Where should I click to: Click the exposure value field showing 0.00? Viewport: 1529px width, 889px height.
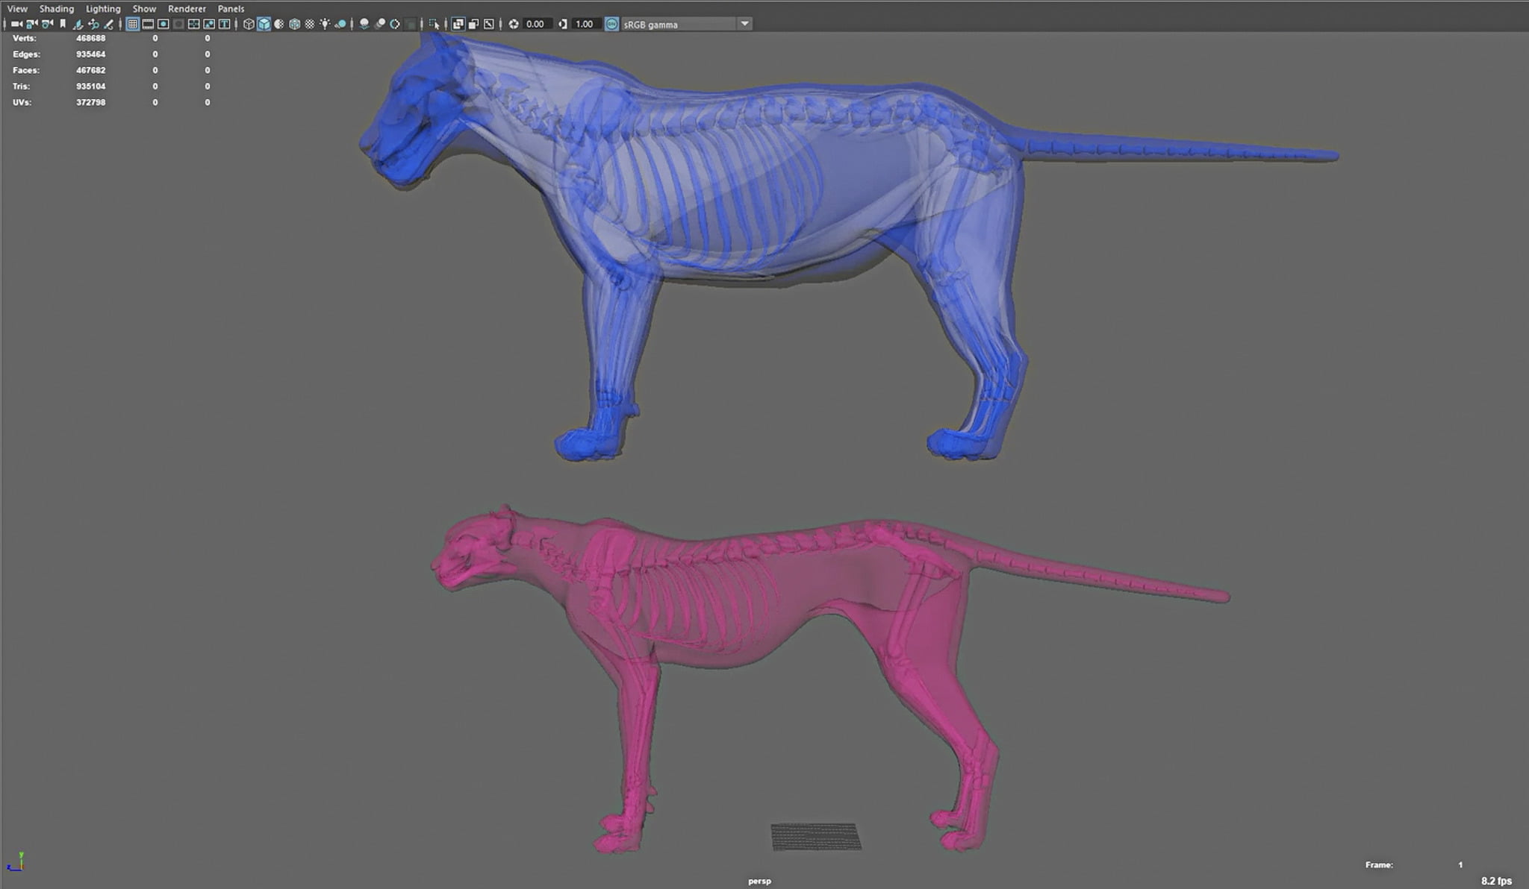pyautogui.click(x=535, y=24)
